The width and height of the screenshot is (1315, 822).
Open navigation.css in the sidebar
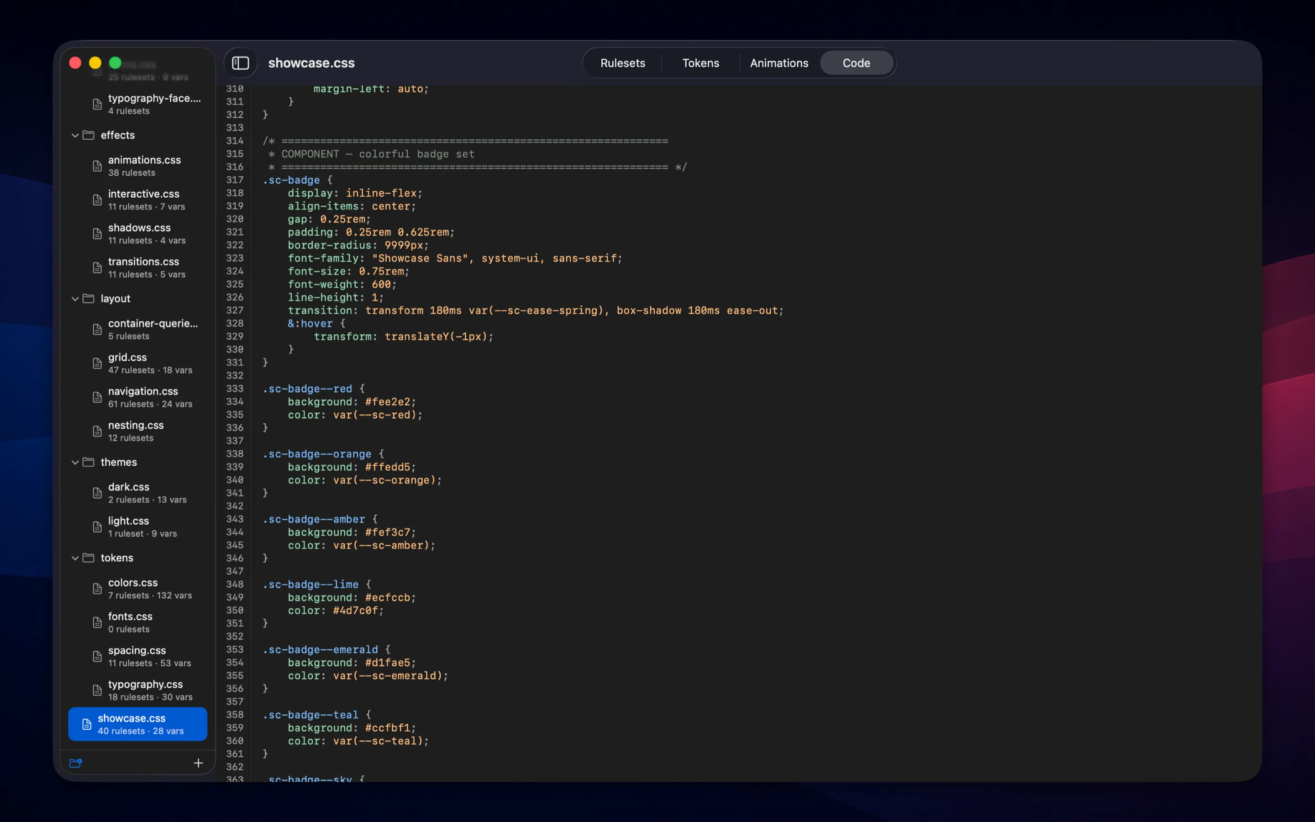click(x=137, y=397)
